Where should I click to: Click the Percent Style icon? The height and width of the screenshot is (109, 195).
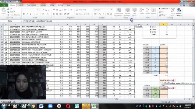click(100, 14)
